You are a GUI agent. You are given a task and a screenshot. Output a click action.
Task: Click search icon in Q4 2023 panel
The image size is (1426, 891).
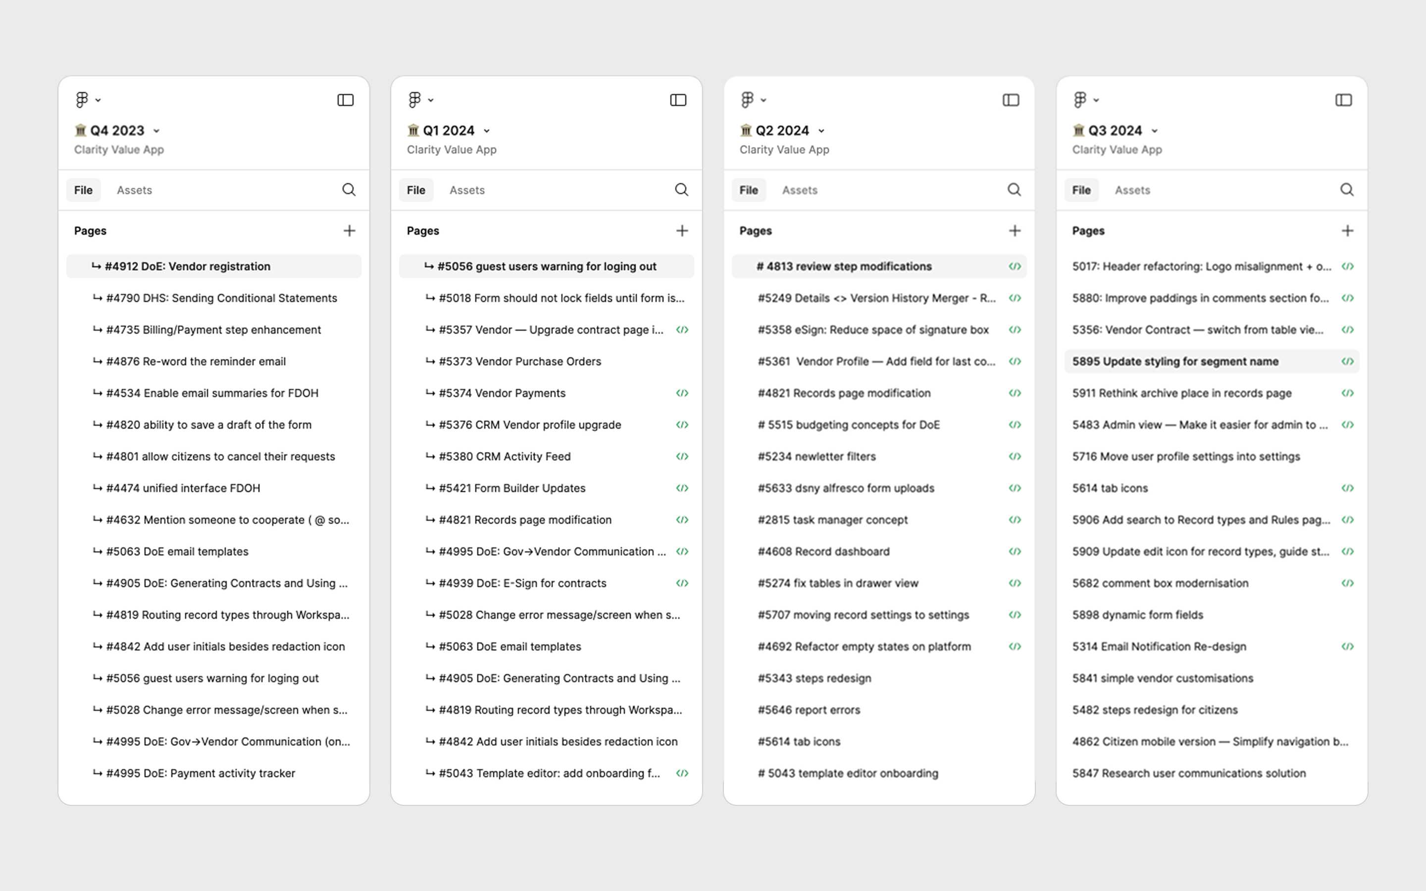(349, 190)
